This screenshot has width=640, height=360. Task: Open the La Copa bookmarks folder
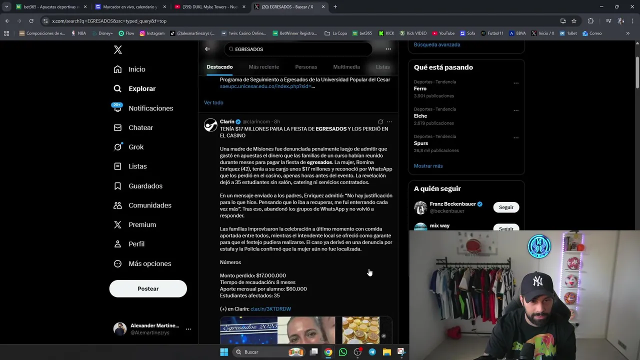(x=335, y=33)
